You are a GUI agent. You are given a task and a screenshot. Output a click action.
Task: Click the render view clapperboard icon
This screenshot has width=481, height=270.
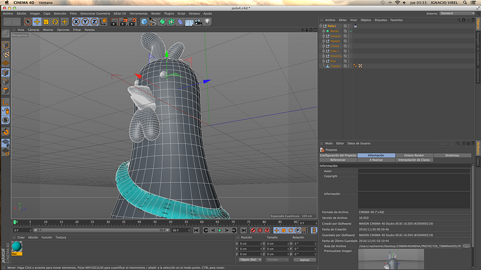point(114,22)
